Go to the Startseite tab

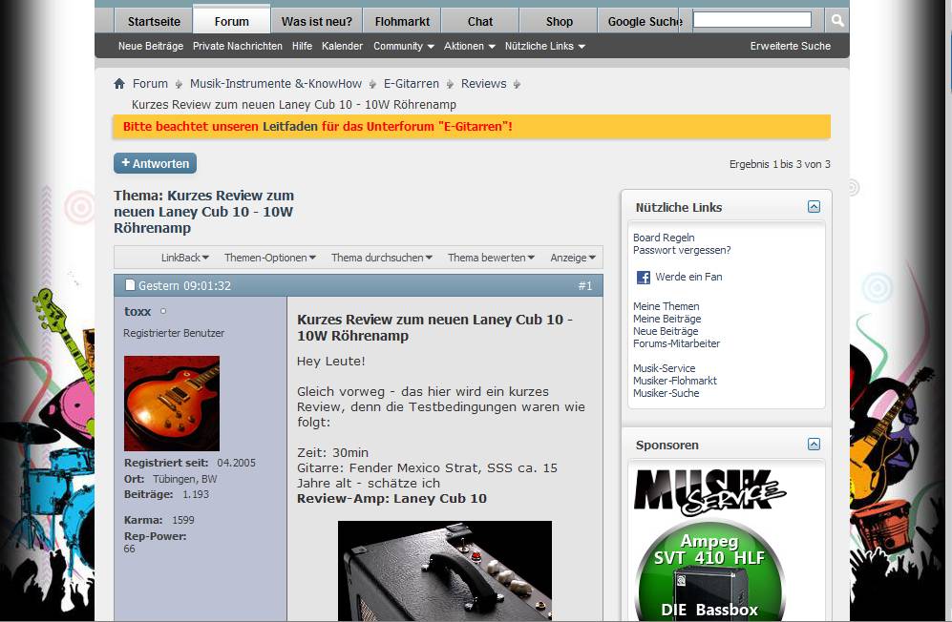(x=154, y=21)
